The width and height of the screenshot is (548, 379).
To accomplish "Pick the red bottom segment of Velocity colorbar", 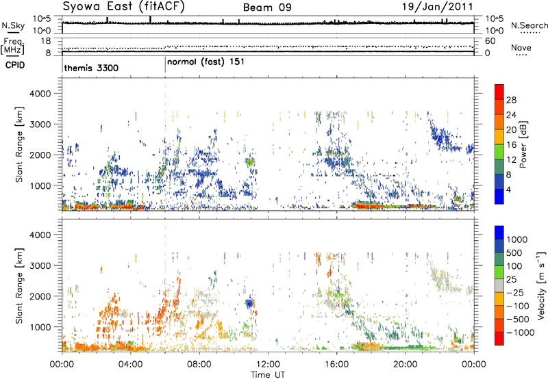I will click(499, 339).
